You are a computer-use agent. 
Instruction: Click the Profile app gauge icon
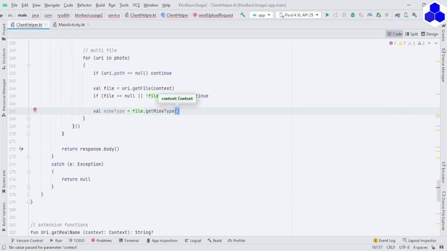369,15
